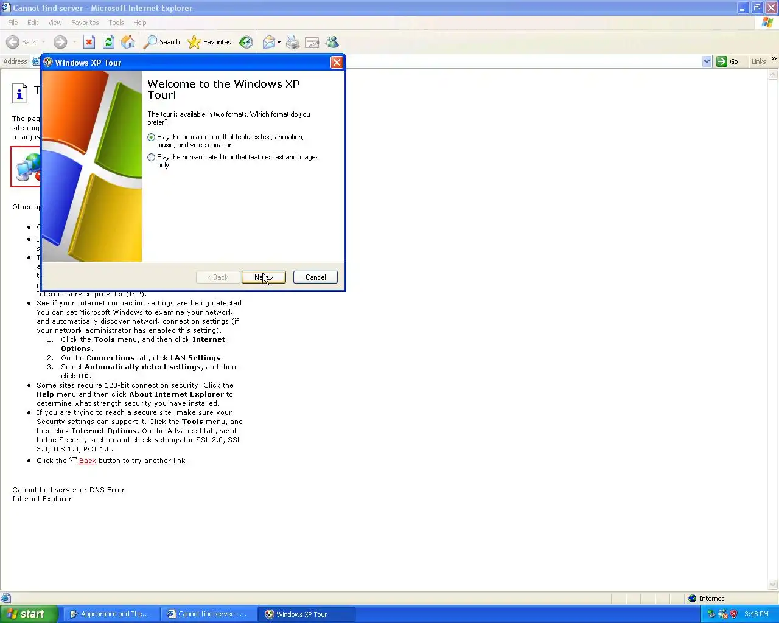
Task: Open the File menu
Action: click(x=13, y=23)
